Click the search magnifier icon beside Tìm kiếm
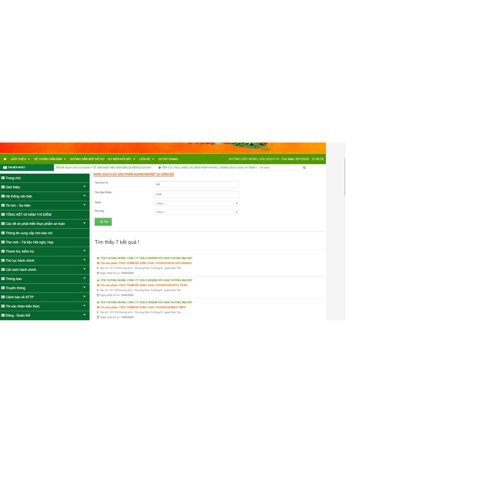 click(304, 168)
